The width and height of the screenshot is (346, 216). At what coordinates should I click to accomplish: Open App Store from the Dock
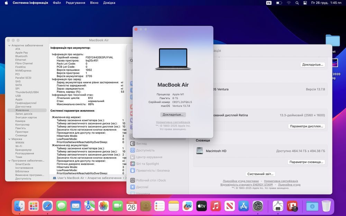pos(244,206)
